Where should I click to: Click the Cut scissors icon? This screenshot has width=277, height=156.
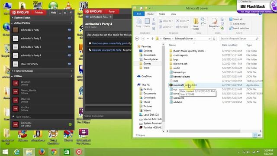[x=154, y=19]
